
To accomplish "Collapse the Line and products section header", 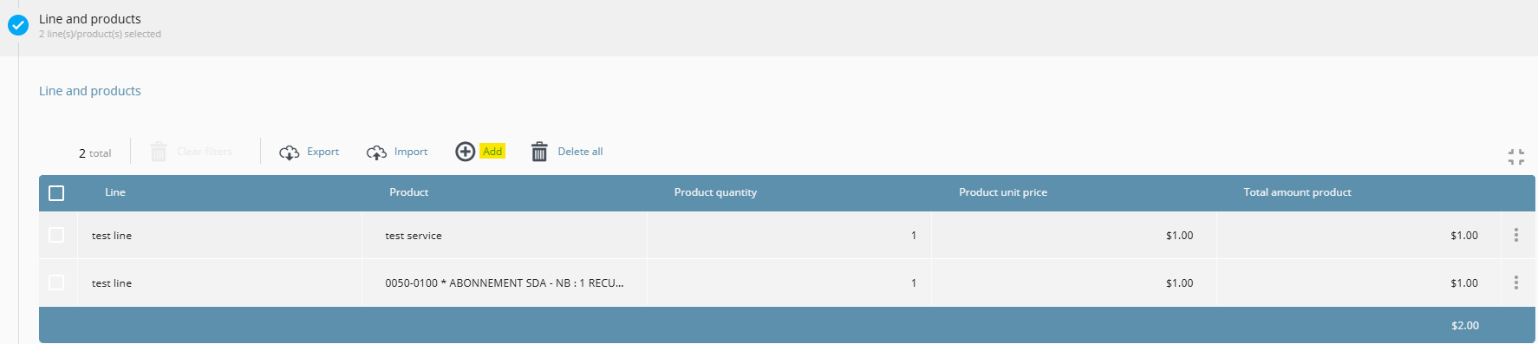I will coord(769,28).
